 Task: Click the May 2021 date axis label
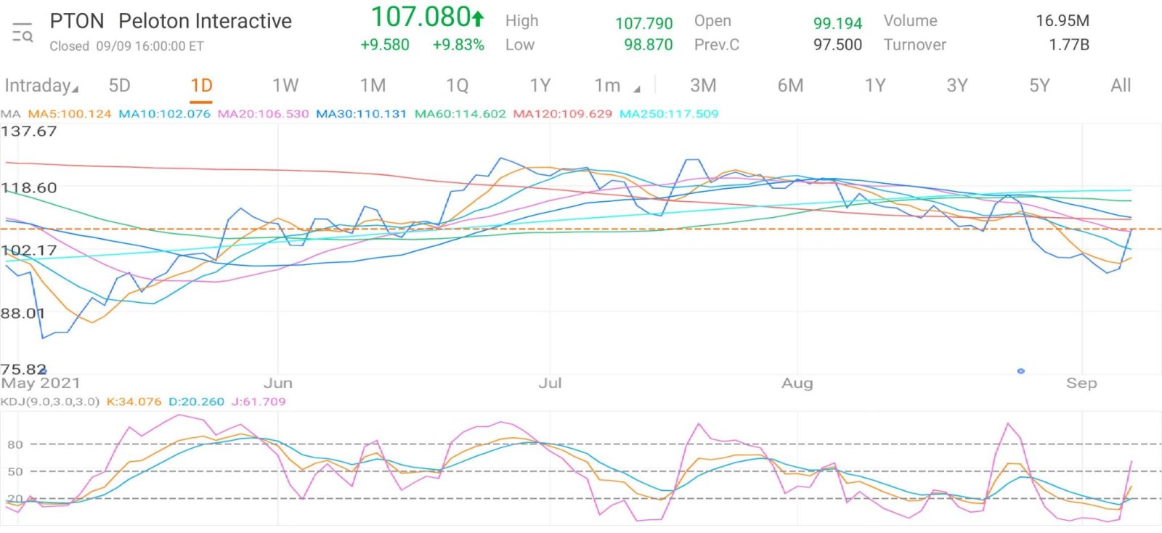[41, 383]
